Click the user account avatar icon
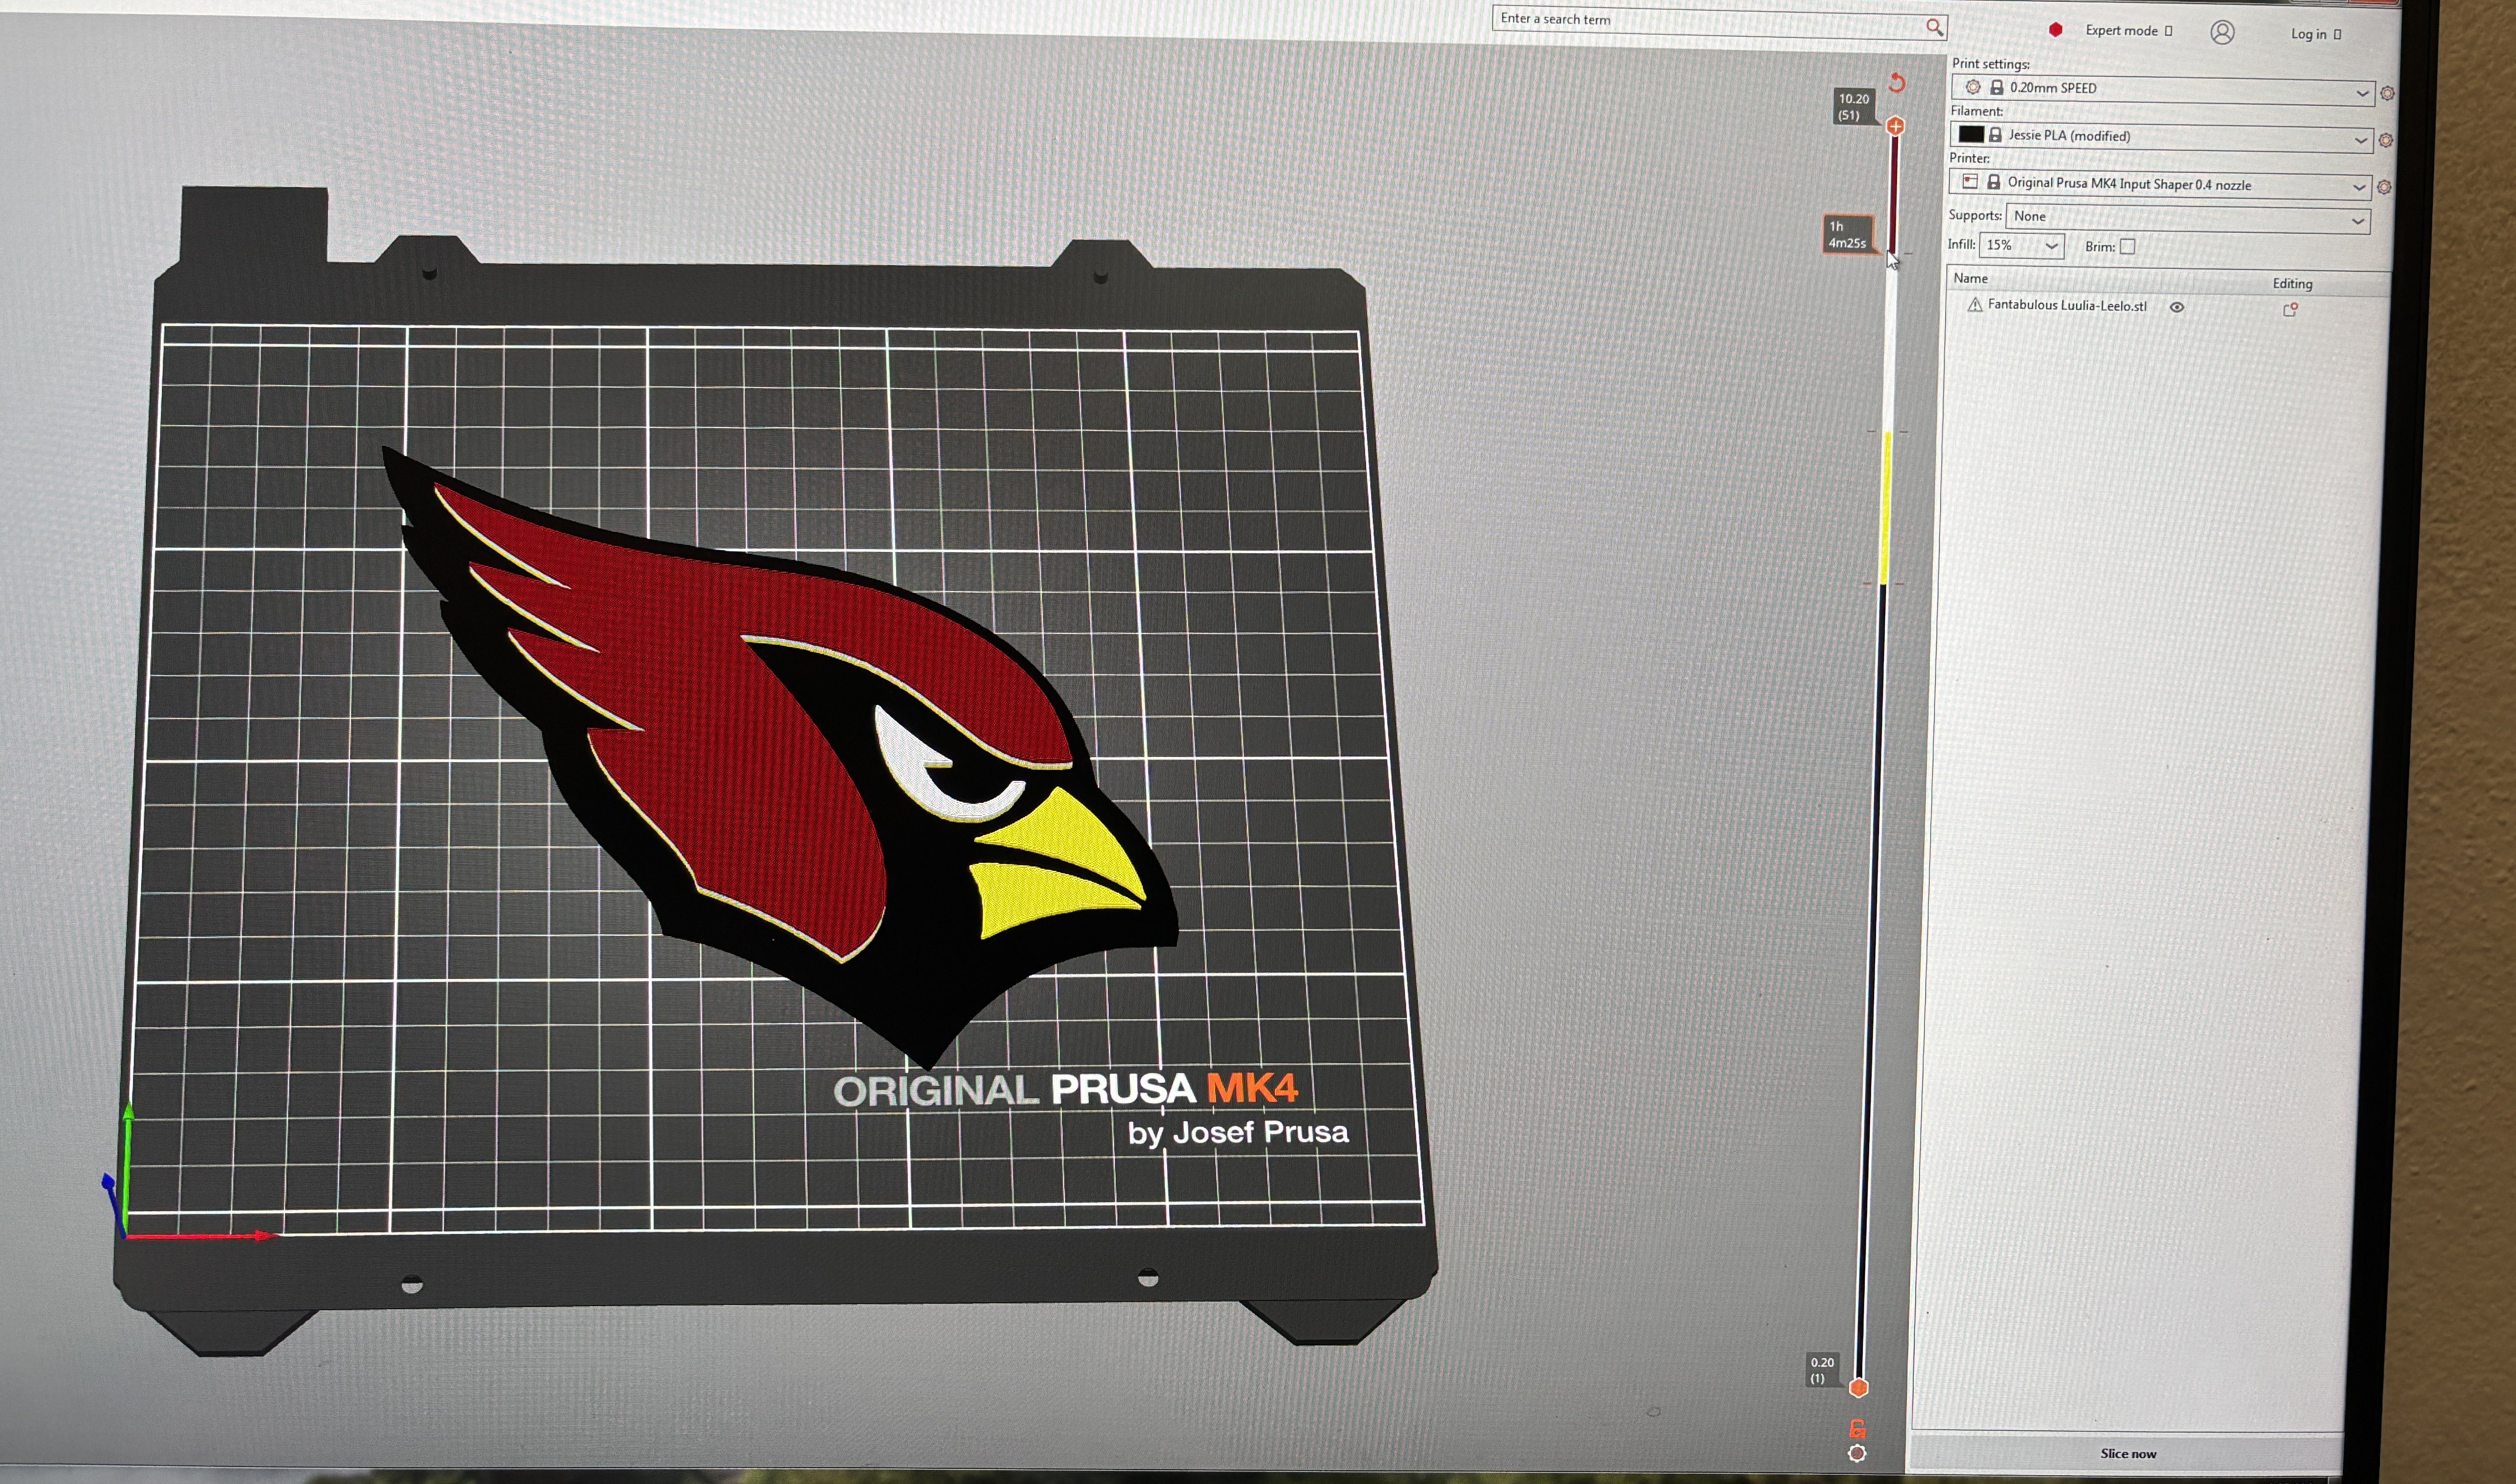 click(2222, 33)
